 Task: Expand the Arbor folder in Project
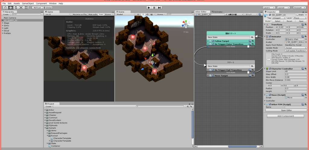tap(45, 110)
